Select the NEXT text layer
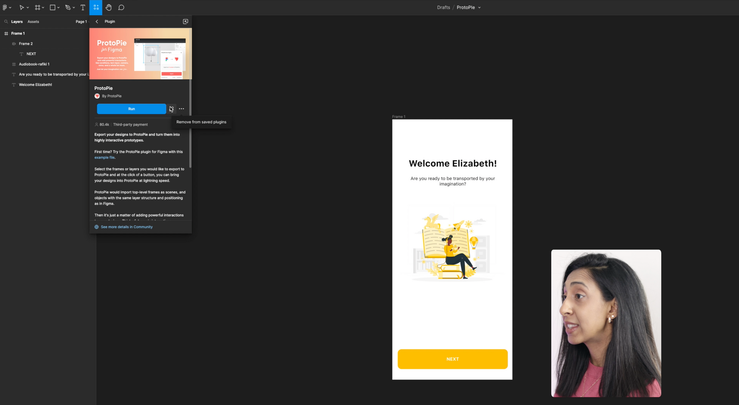Viewport: 739px width, 405px height. tap(31, 54)
